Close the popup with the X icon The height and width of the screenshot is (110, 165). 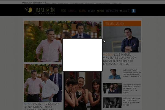tap(104, 41)
